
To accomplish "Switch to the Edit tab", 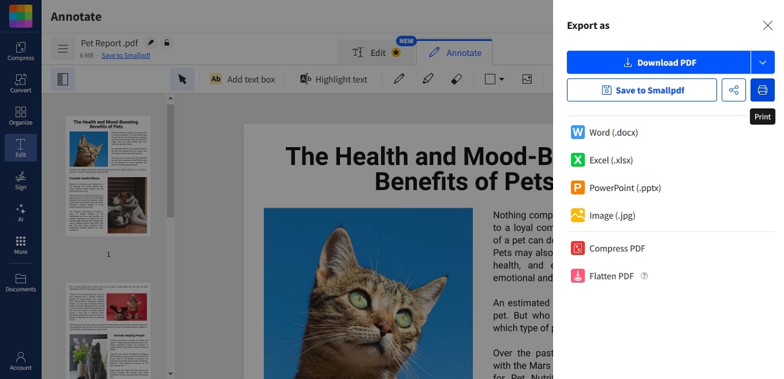I will pos(376,52).
